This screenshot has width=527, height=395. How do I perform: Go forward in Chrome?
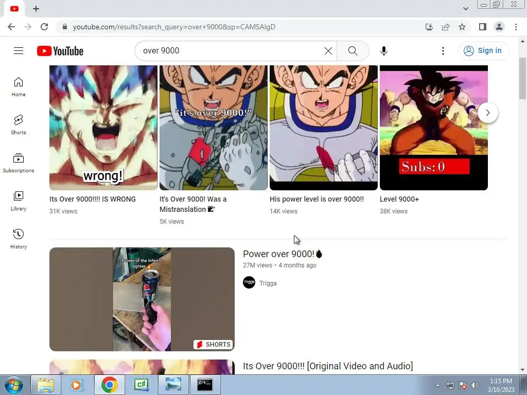pos(28,27)
